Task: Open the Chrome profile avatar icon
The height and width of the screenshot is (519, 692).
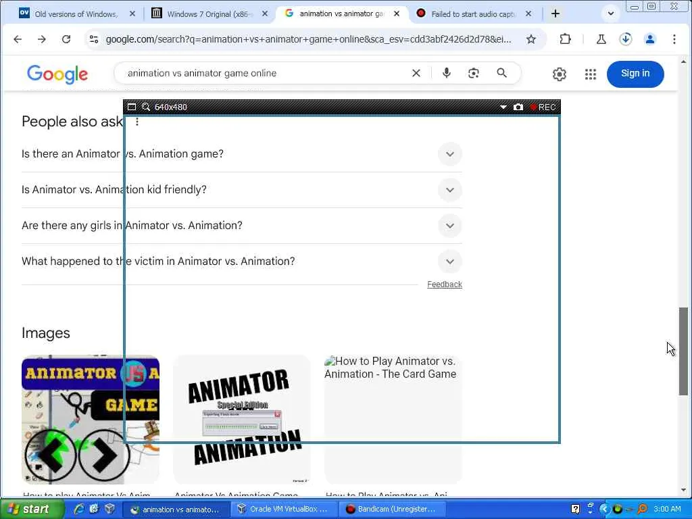Action: click(x=649, y=39)
